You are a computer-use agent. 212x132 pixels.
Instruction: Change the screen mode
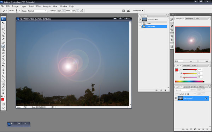coord(3,108)
